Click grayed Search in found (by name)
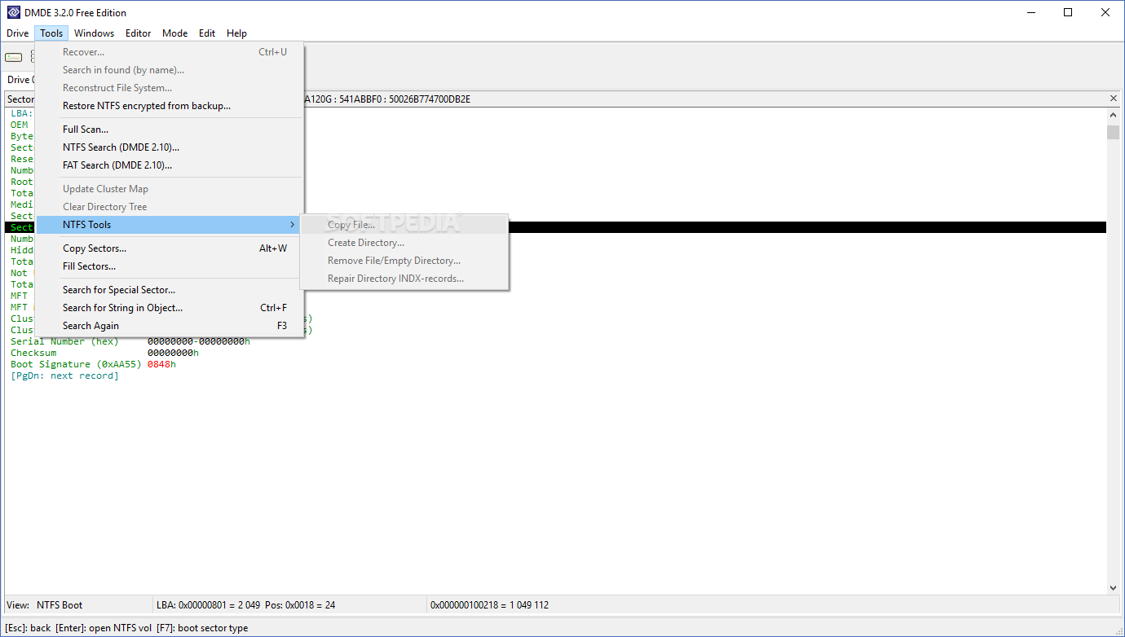The image size is (1125, 637). (x=170, y=70)
